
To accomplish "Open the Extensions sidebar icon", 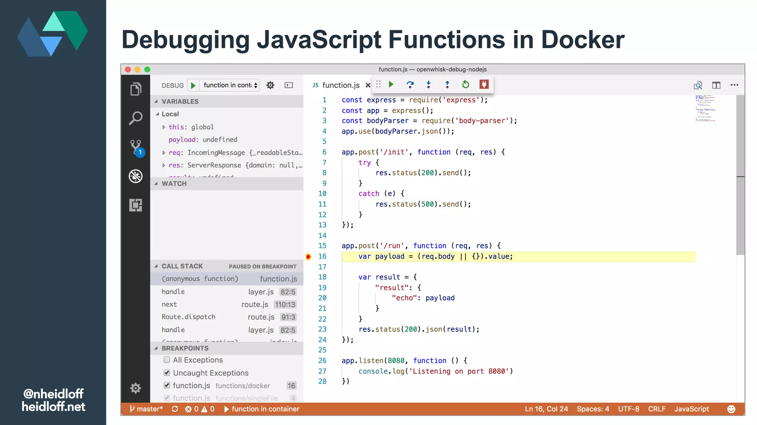I will [x=136, y=205].
